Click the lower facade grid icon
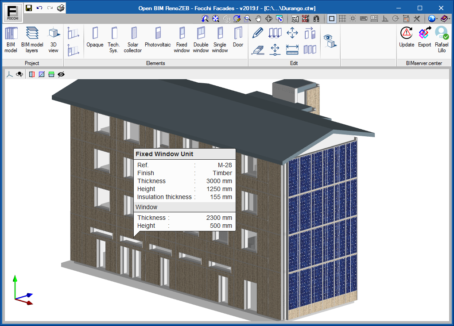Screen dimensions: 454x326 tap(73, 50)
